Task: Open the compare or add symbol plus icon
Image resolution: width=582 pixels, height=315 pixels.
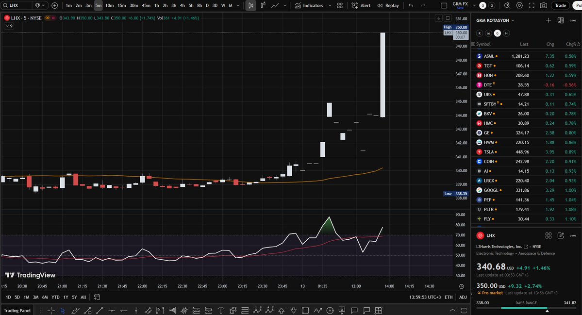Action: pos(54,5)
